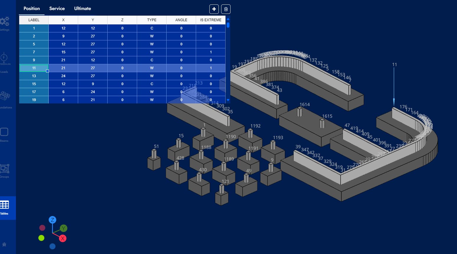Screen dimensions: 457x254
Task: Click the TYPE column header
Action: [x=152, y=20]
